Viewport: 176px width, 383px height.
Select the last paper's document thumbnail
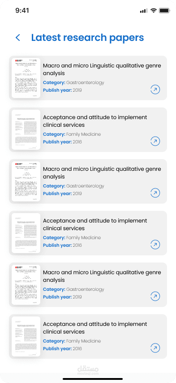coord(26,336)
